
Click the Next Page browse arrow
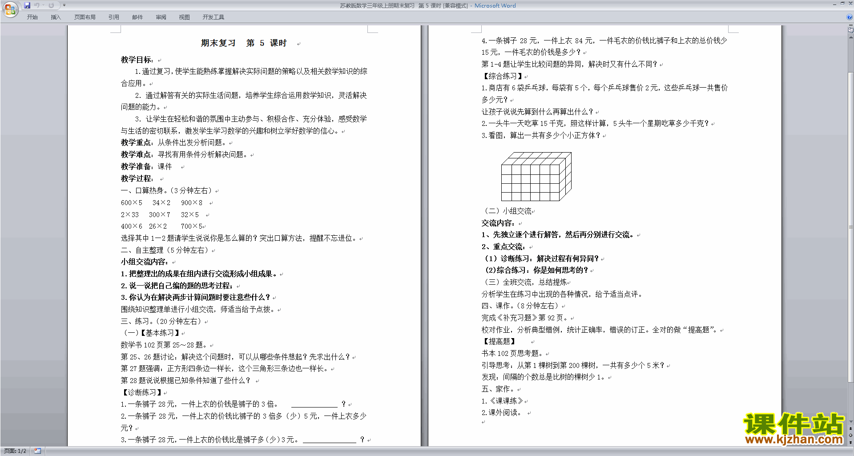(x=851, y=442)
